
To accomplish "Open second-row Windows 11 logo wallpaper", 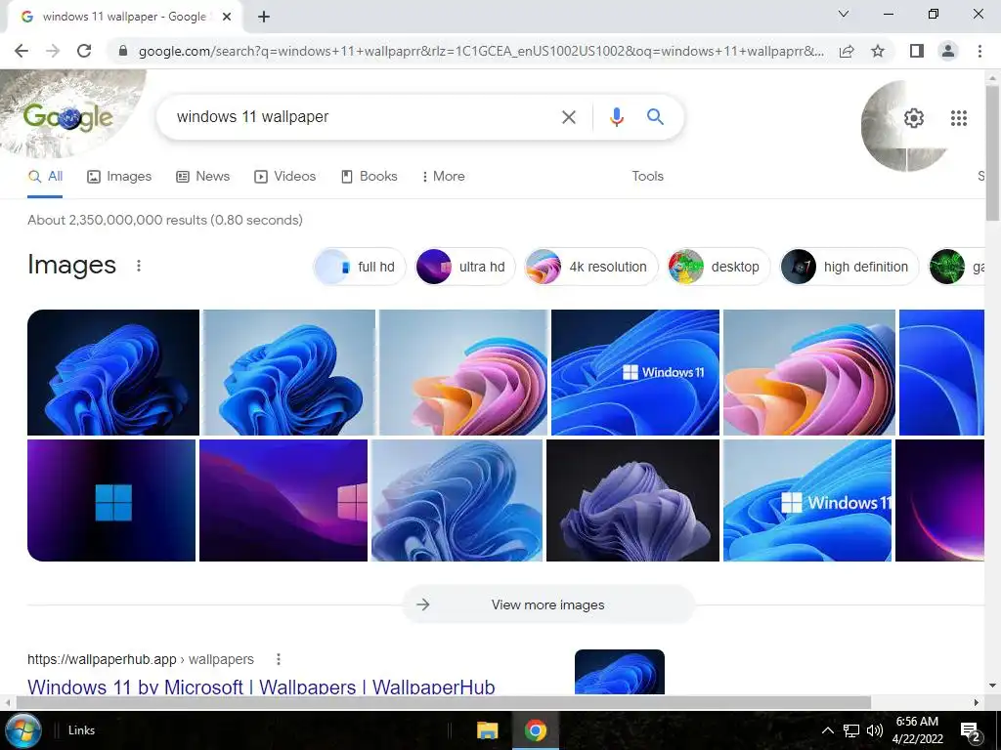I will tap(807, 501).
